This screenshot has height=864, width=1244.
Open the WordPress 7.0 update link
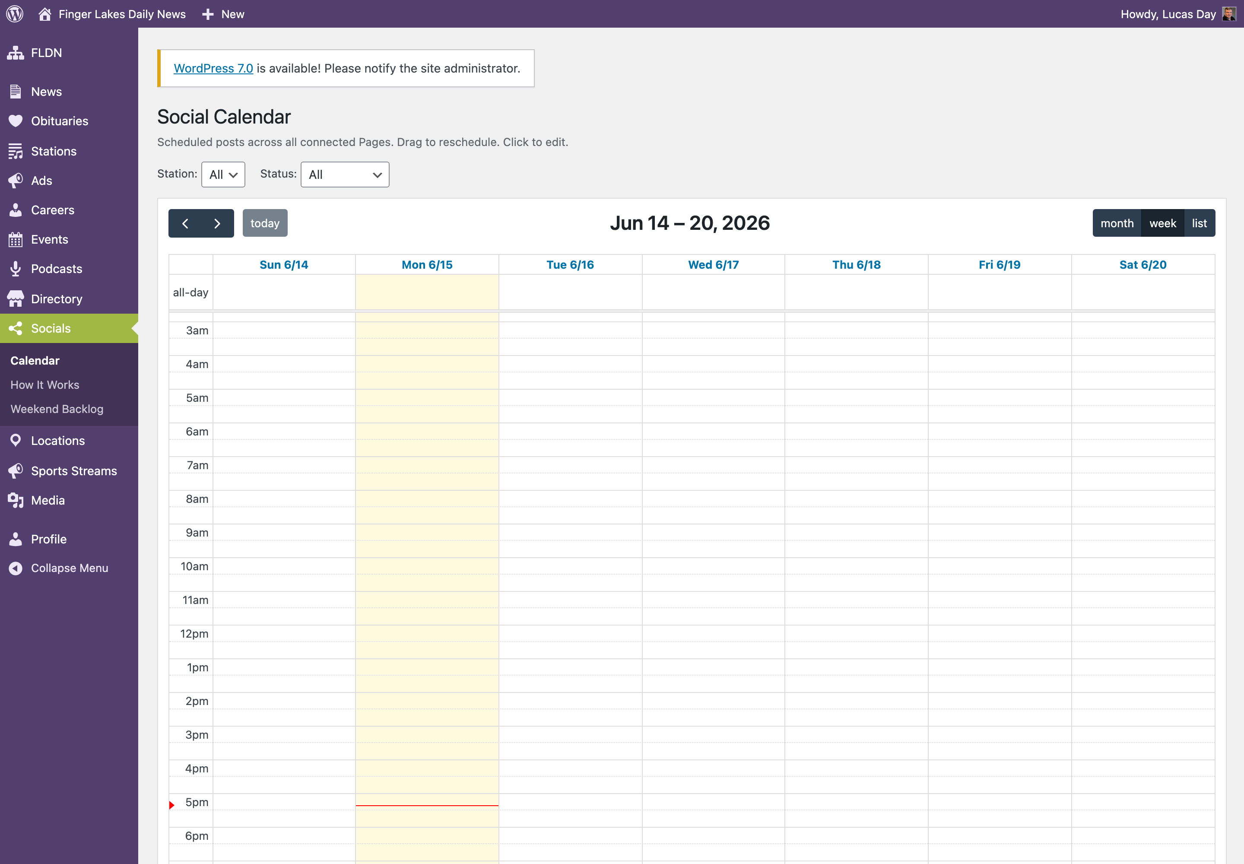213,68
